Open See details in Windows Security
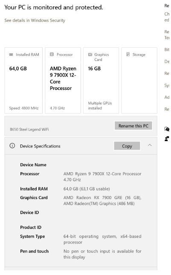This screenshot has width=171, height=275. (35, 20)
